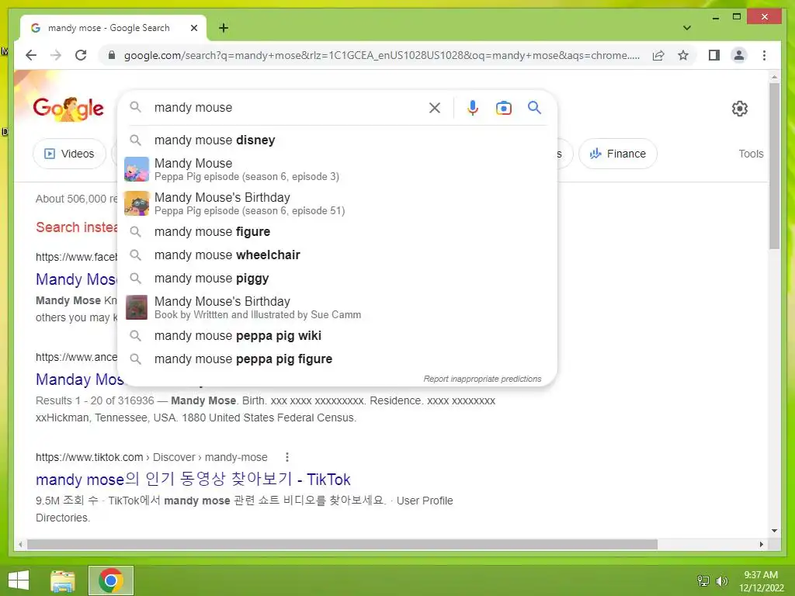The width and height of the screenshot is (795, 596).
Task: Open Chrome side panel
Action: click(x=714, y=55)
